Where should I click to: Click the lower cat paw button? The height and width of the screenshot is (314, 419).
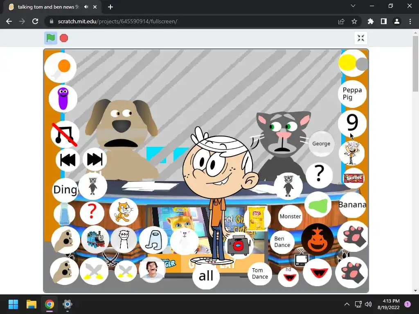(351, 272)
